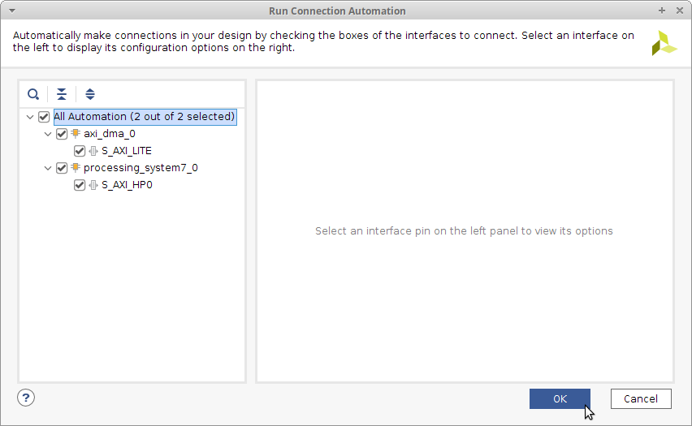Collapse the All Automation tree node
Viewport: 692px width, 426px height.
pos(30,117)
